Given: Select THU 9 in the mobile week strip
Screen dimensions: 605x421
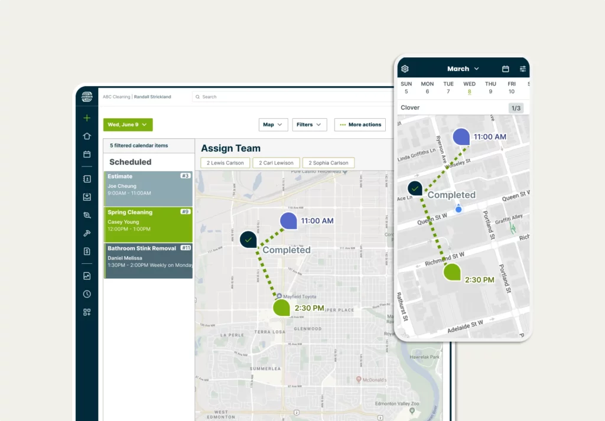Looking at the screenshot, I should click(x=490, y=87).
